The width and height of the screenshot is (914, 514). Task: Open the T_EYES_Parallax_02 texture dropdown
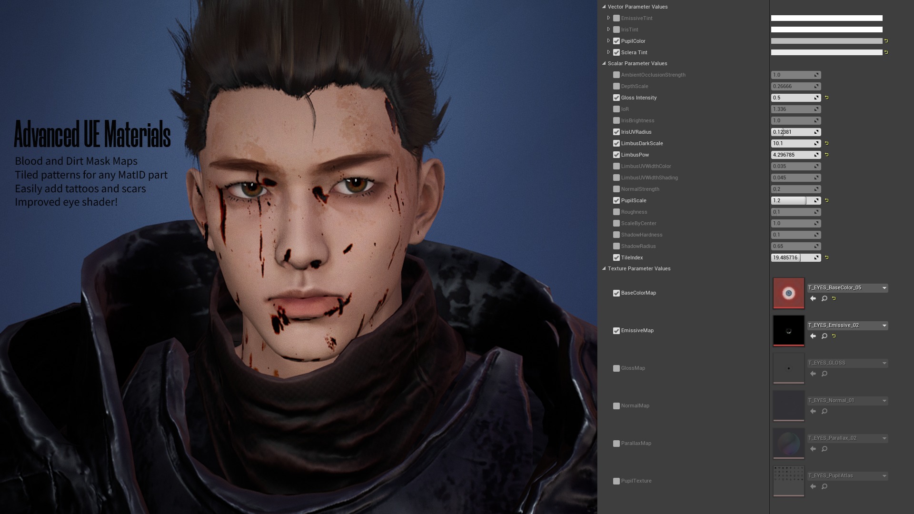[847, 438]
